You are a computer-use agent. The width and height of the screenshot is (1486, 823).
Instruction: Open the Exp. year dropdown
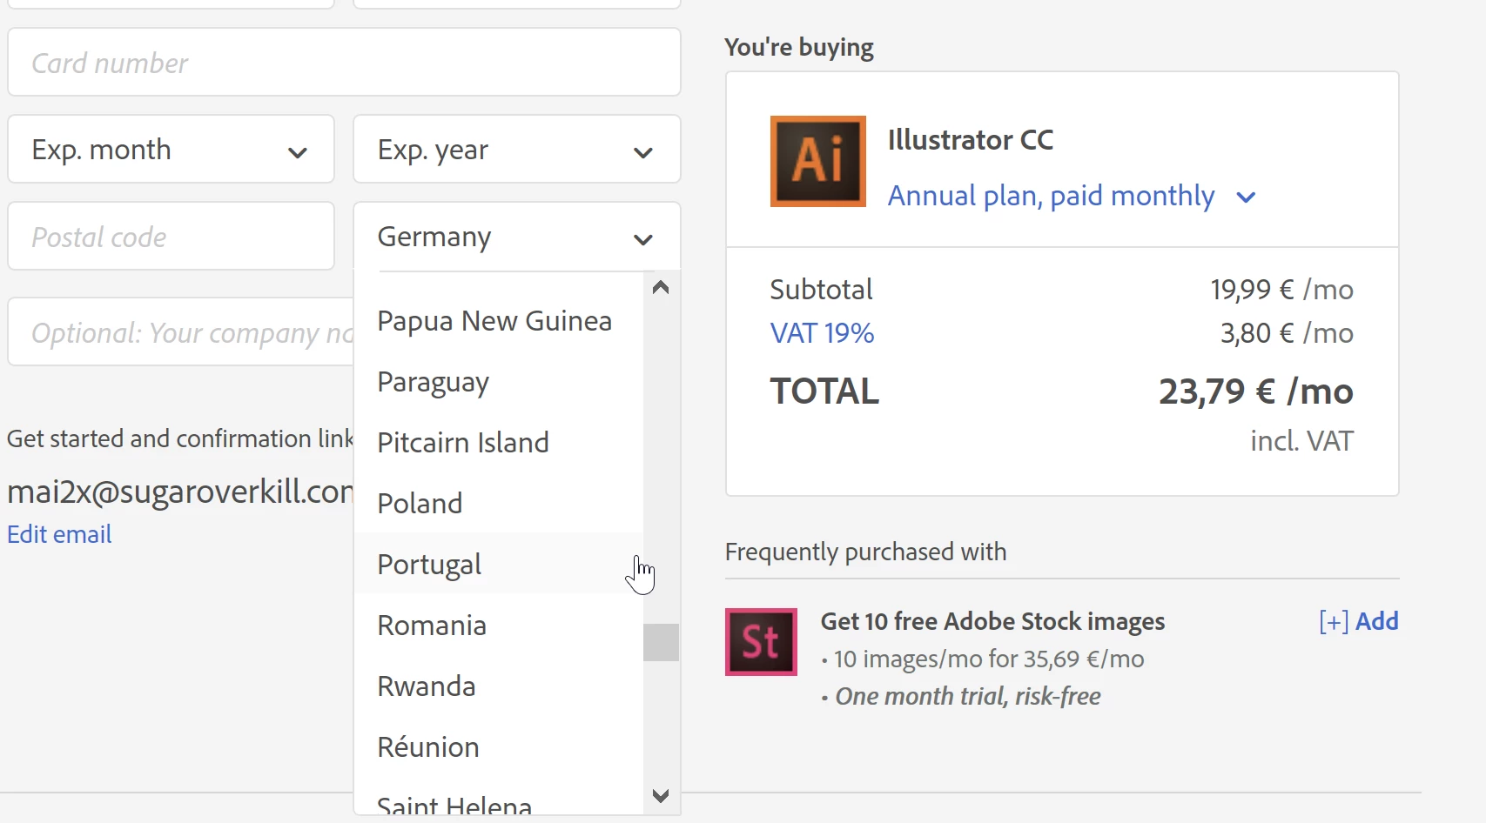[516, 150]
